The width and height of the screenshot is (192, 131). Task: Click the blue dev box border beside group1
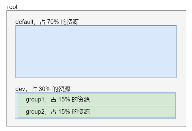(16, 99)
